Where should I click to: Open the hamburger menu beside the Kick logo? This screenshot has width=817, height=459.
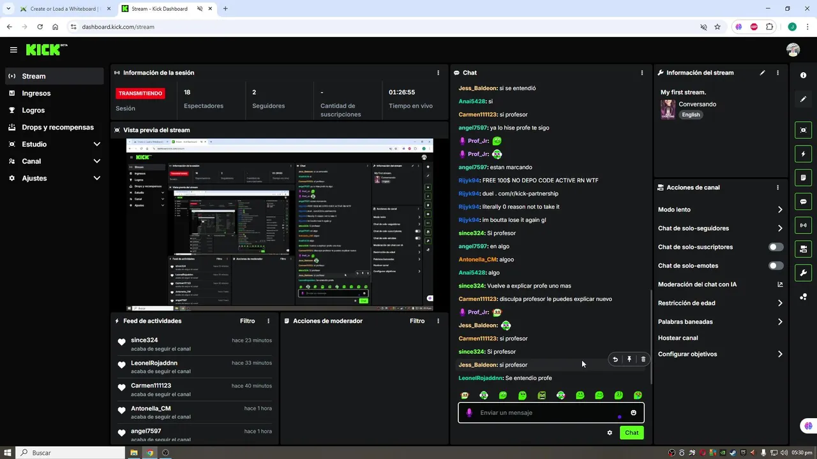(x=13, y=50)
